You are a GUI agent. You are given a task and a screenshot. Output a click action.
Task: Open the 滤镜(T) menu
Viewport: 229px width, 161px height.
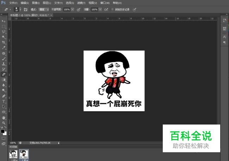click(81, 3)
